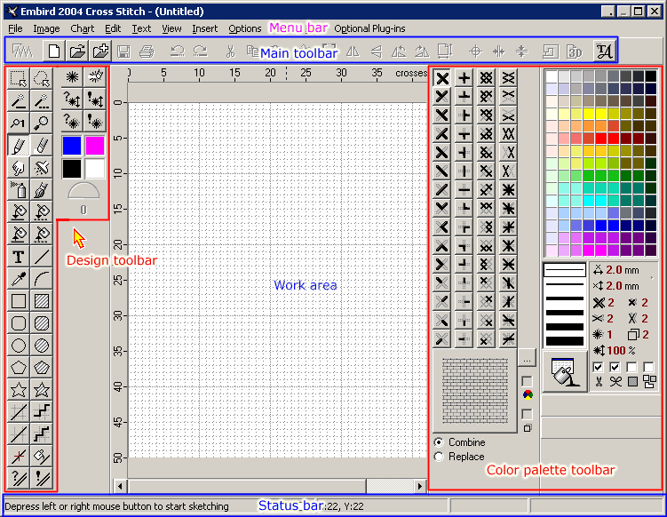Select the pencil sketching tool
Viewport: 667px width, 517px height.
coord(19,145)
